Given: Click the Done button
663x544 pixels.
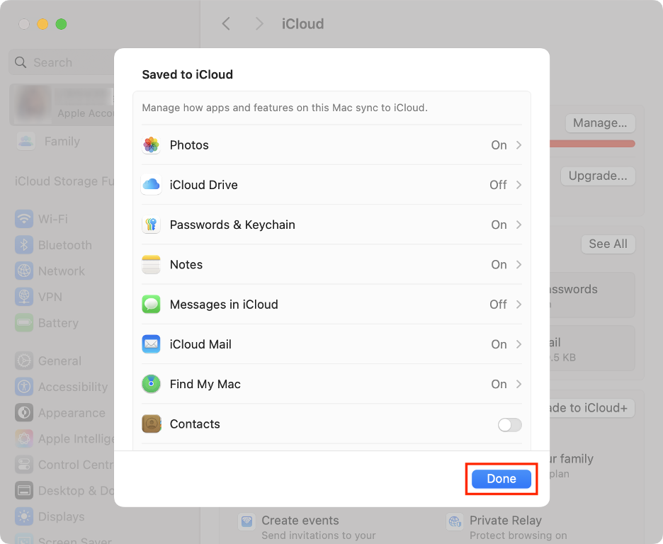Looking at the screenshot, I should (x=501, y=479).
